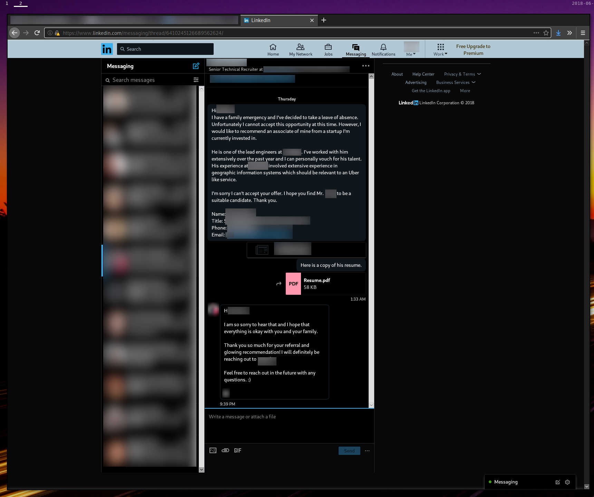Open the browser hamburger menu
Screen dimensions: 594x497
tap(583, 33)
